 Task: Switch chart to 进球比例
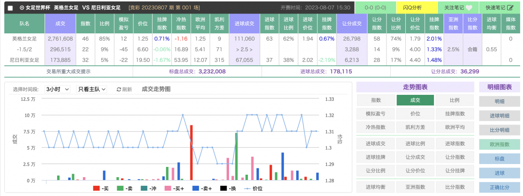(415, 144)
